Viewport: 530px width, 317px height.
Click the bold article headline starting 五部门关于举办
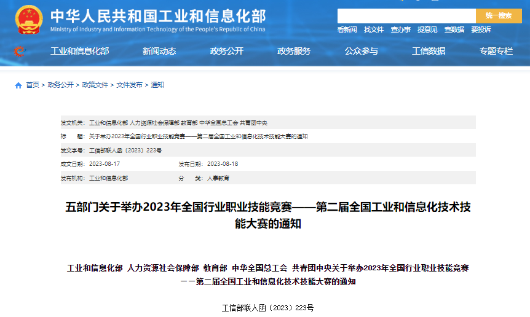point(268,215)
